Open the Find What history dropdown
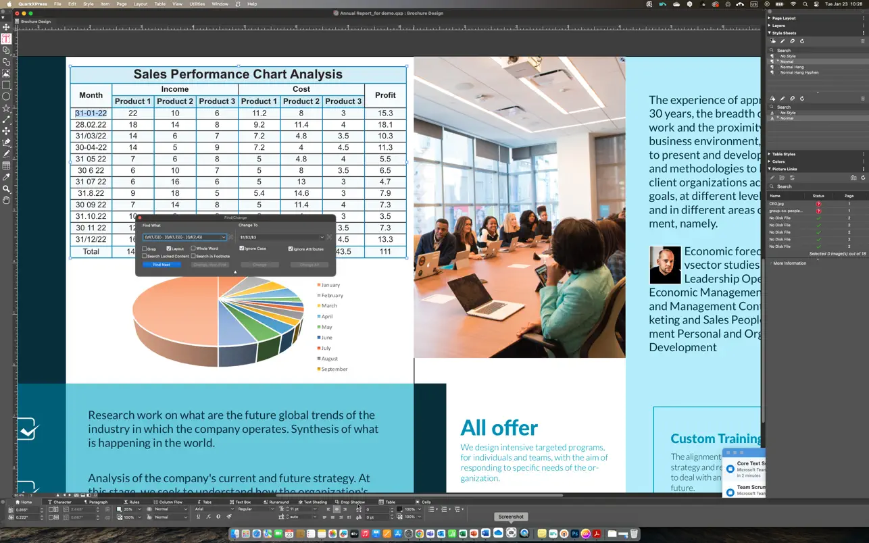The height and width of the screenshot is (543, 869). [x=224, y=237]
